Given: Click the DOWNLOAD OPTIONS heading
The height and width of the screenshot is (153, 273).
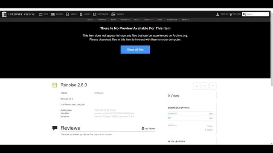Looking at the screenshot, I should pos(179,108).
